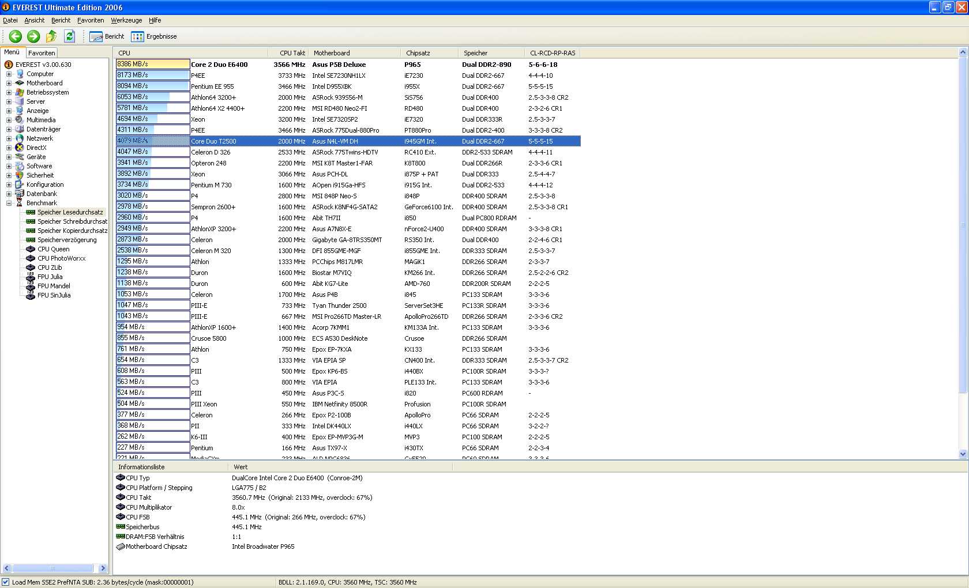Image resolution: width=969 pixels, height=588 pixels.
Task: Click the green Back arrow icon
Action: pyautogui.click(x=15, y=36)
